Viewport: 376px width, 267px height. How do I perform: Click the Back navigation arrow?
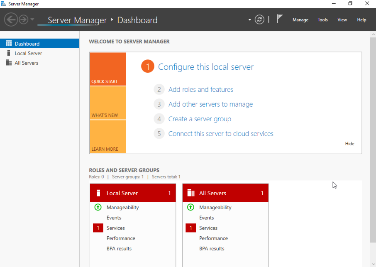click(x=11, y=20)
